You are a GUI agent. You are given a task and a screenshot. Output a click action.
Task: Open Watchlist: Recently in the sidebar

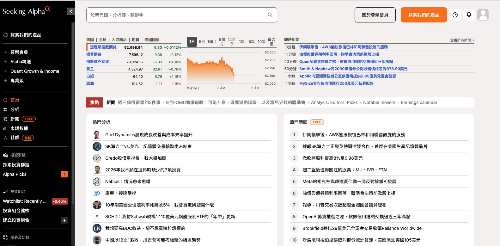(25, 201)
